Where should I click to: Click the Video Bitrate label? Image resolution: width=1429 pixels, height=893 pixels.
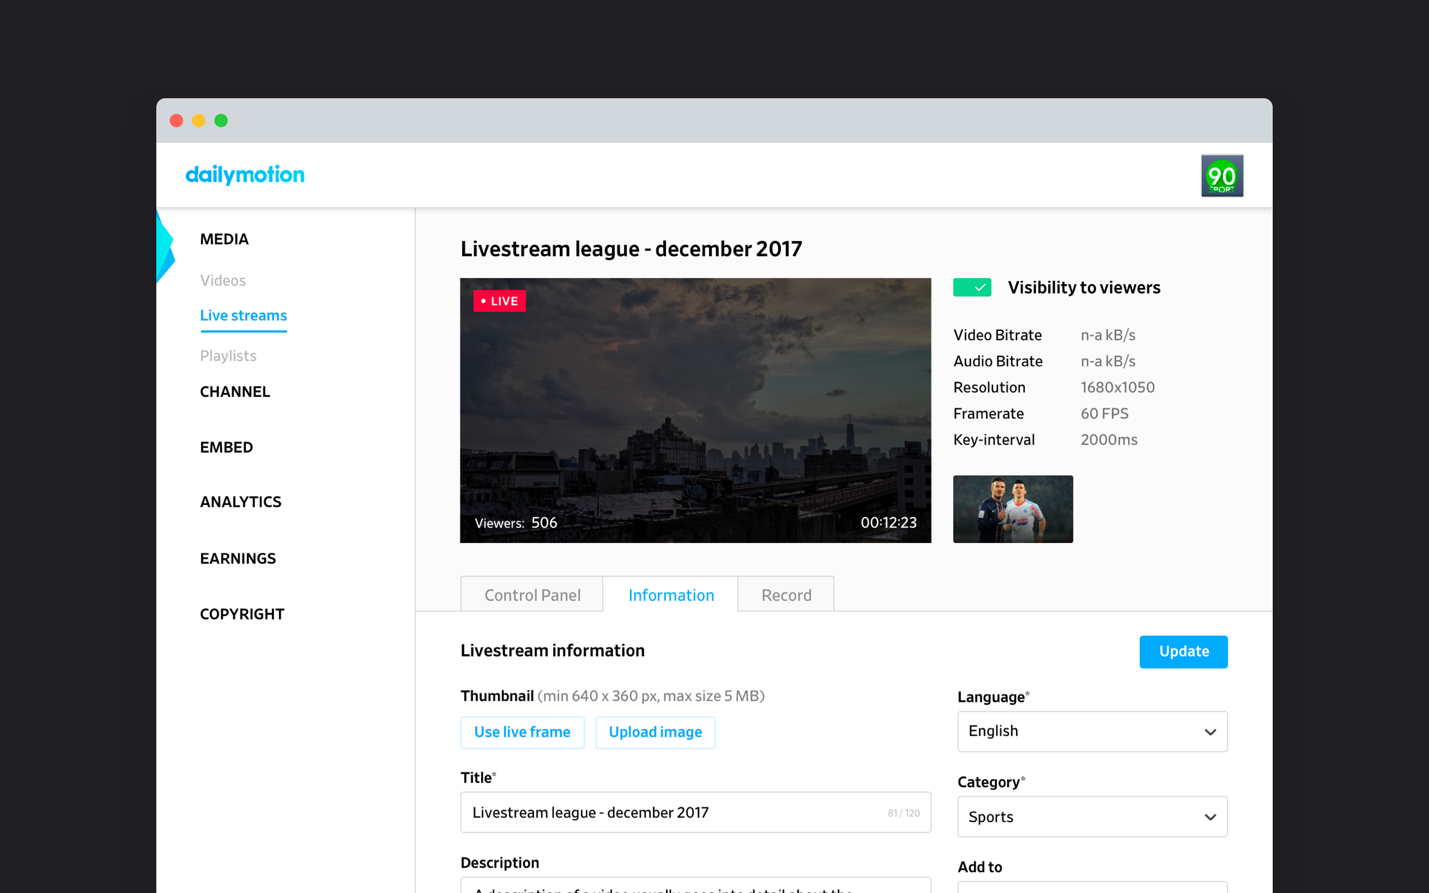tap(998, 335)
